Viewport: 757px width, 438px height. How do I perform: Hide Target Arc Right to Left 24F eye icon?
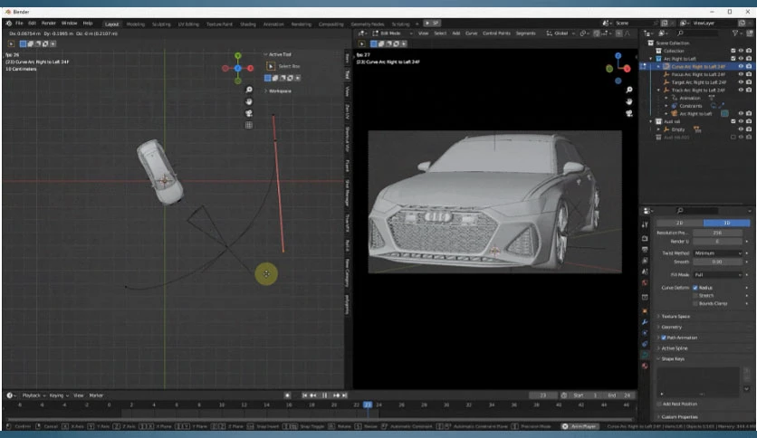[741, 82]
